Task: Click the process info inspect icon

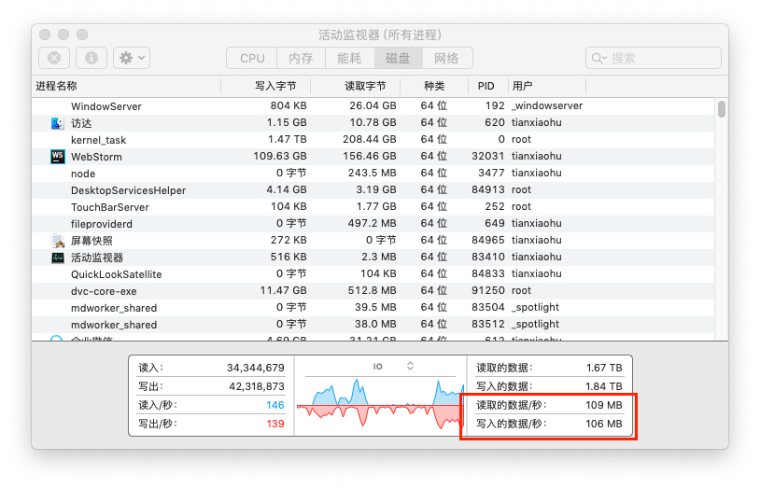Action: coord(91,58)
